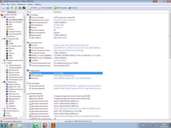The image size is (171, 128).
Task: Open Google Chrome from the taskbar
Action: pyautogui.click(x=12, y=125)
